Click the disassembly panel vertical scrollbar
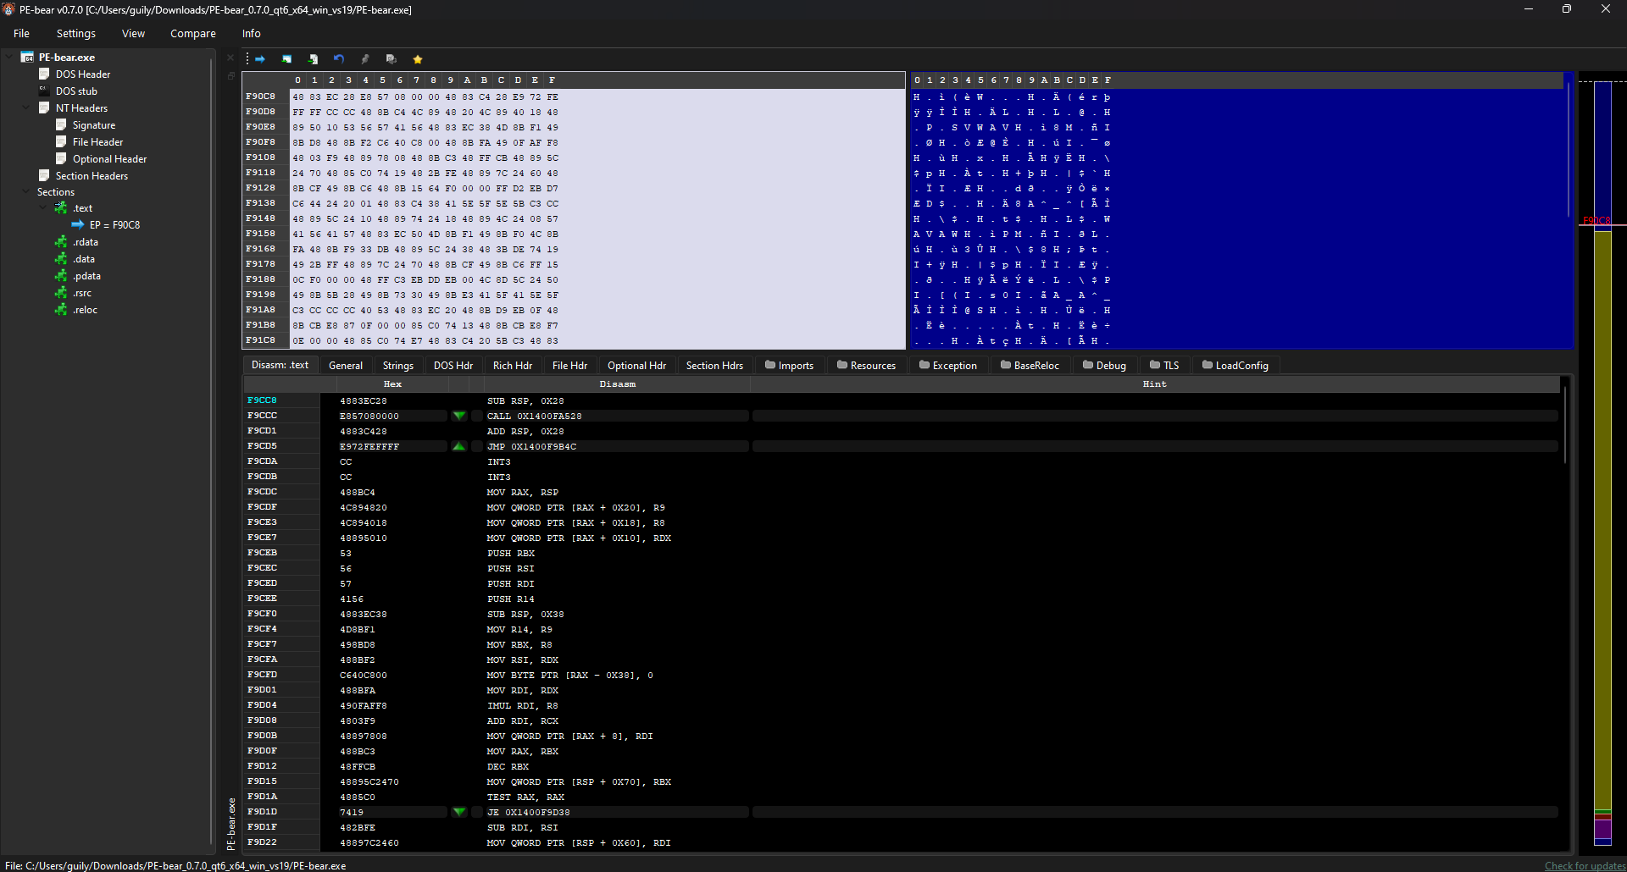The width and height of the screenshot is (1627, 872). 1564,423
